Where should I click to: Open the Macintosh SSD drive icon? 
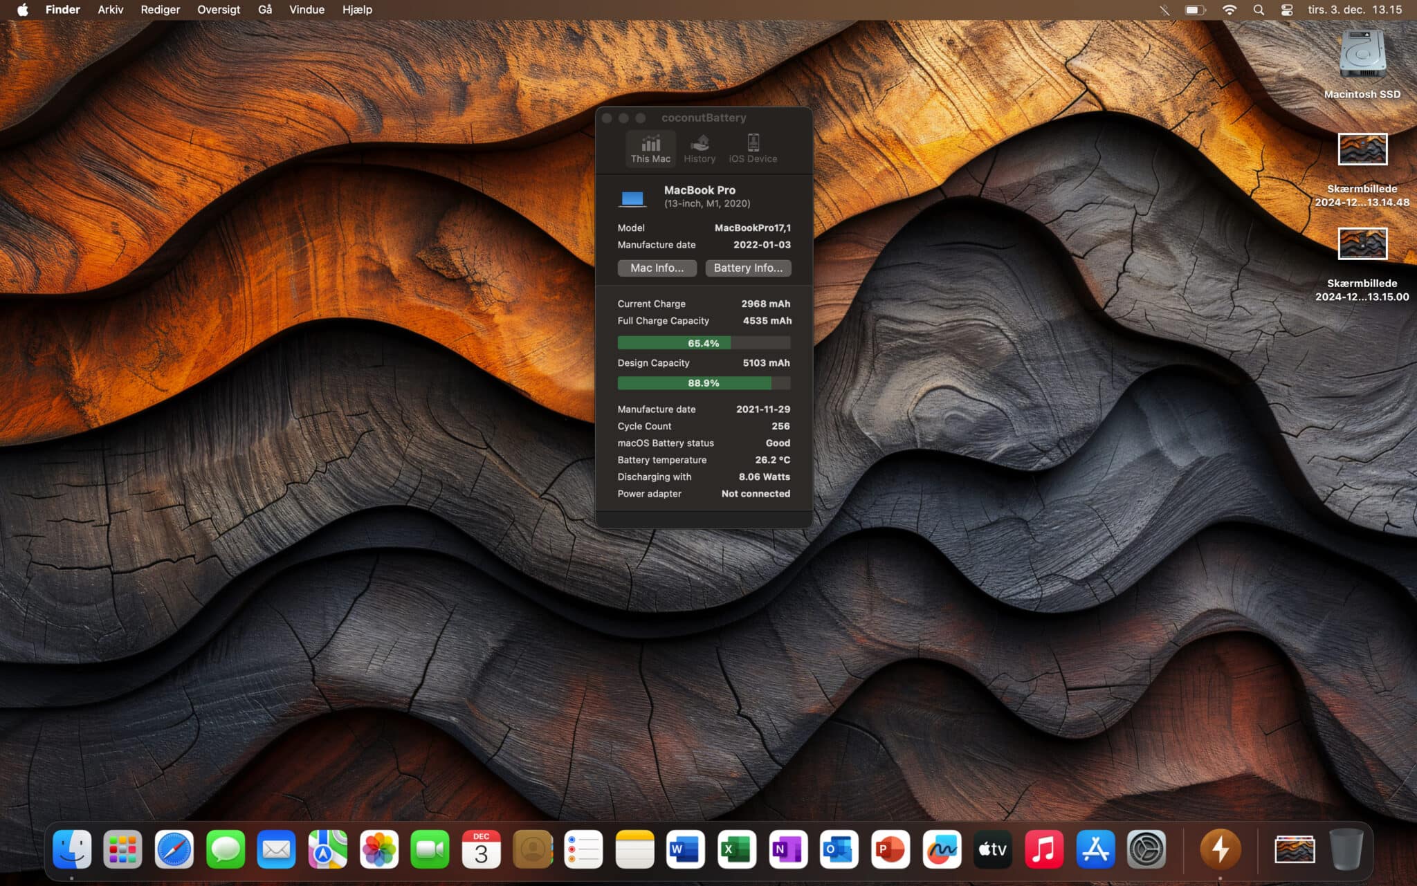coord(1361,55)
